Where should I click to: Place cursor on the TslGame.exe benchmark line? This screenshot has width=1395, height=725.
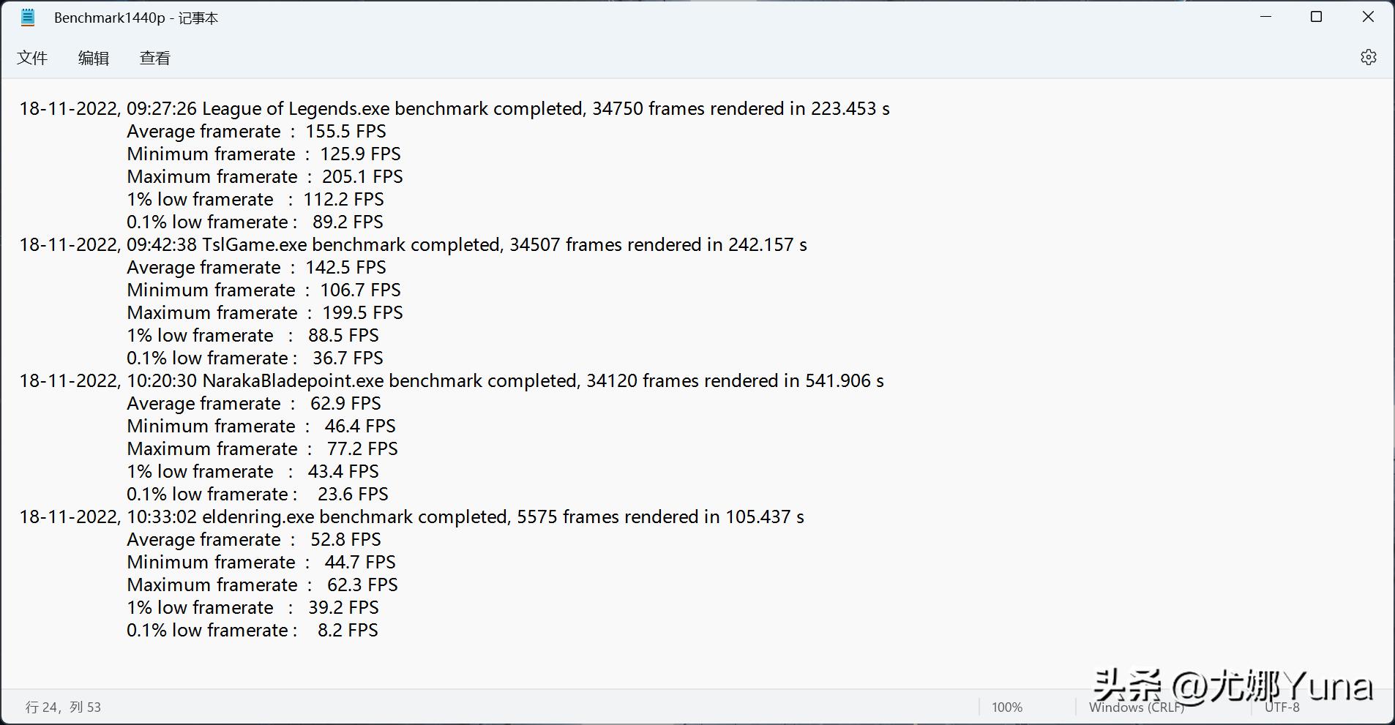pos(413,245)
